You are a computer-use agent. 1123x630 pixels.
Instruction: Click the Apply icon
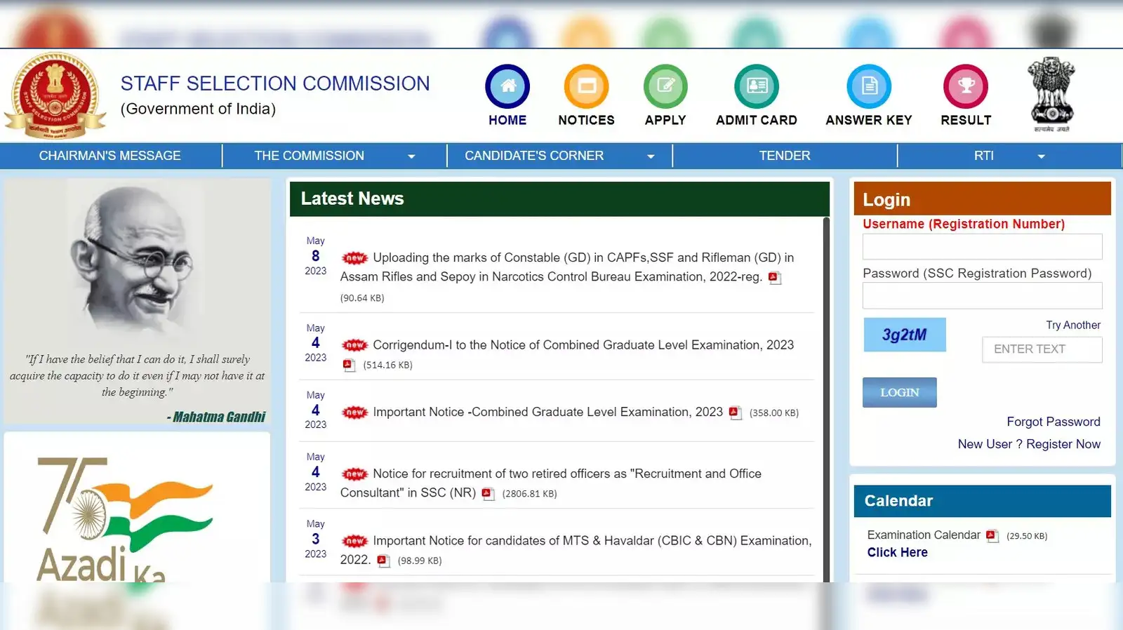665,86
